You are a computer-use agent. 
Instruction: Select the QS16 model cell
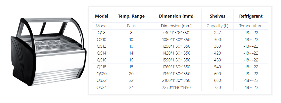[x=101, y=60]
